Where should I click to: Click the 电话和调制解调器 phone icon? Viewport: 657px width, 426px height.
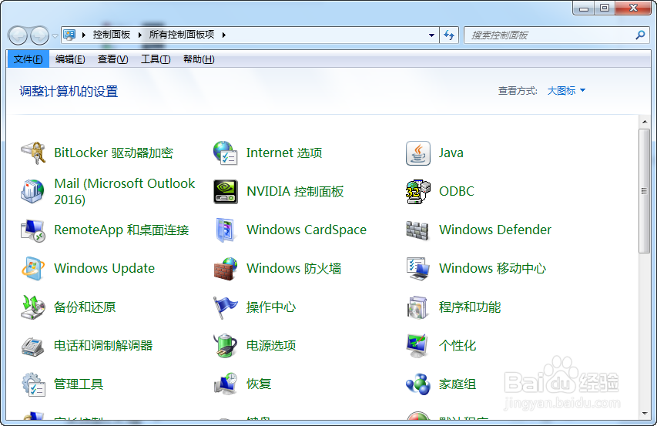33,346
